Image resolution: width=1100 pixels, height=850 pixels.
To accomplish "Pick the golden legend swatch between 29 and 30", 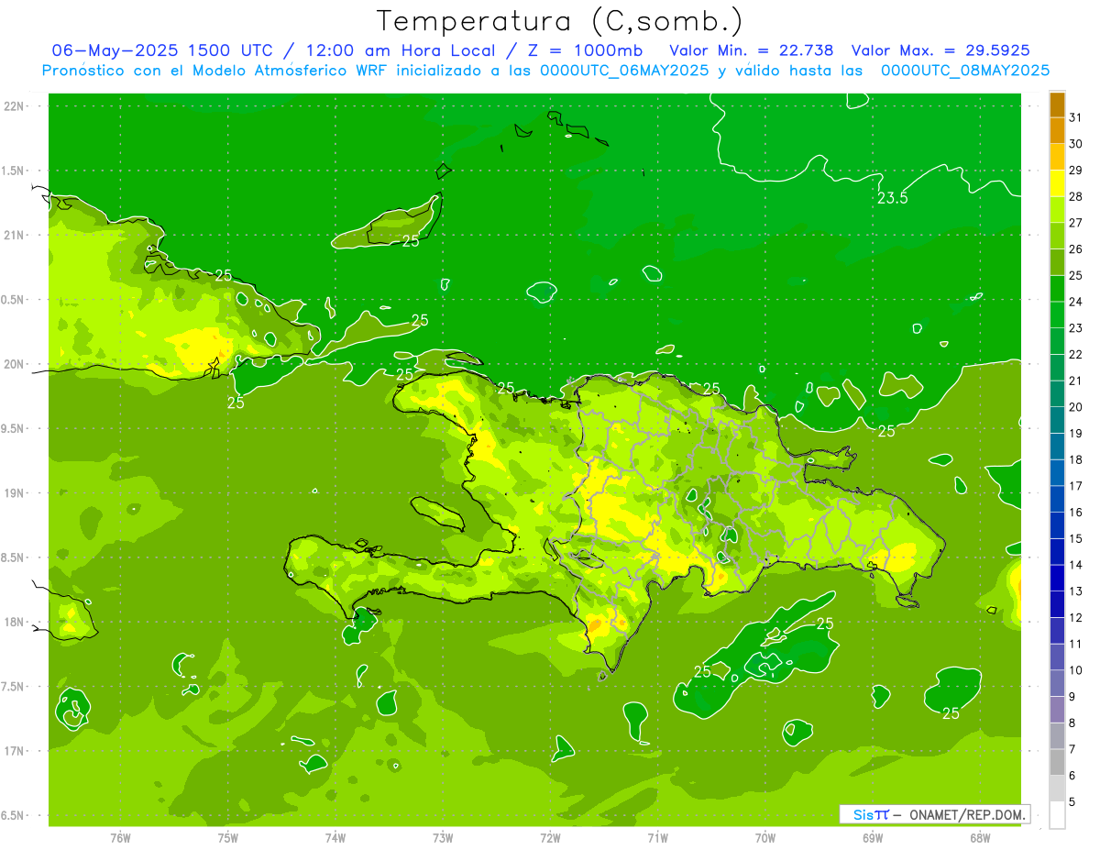I will pos(1057,157).
